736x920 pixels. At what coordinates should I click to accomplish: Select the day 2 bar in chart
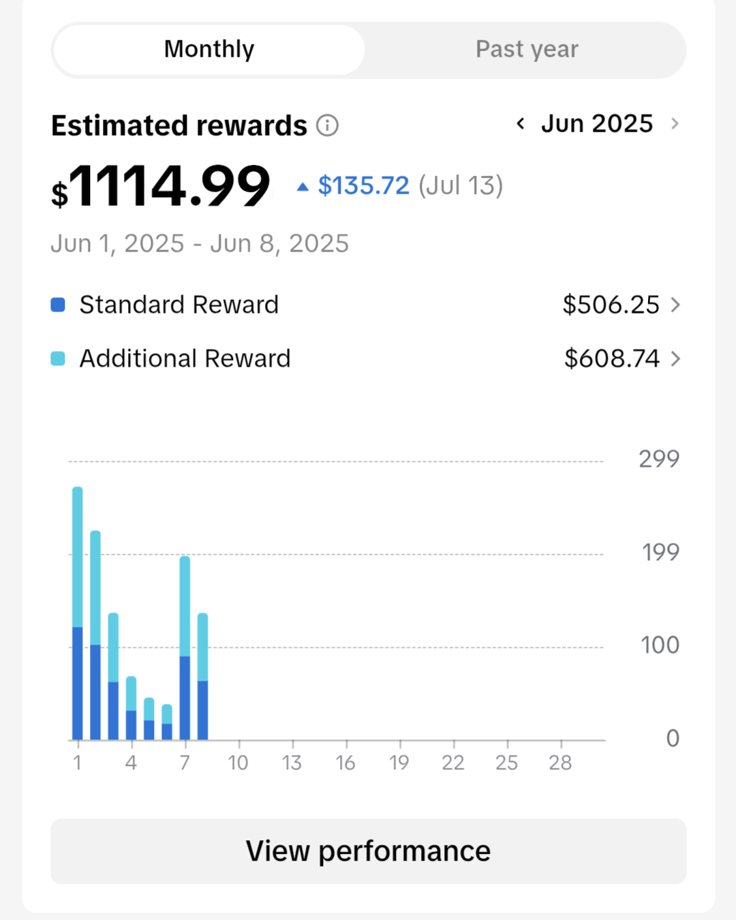coord(95,635)
